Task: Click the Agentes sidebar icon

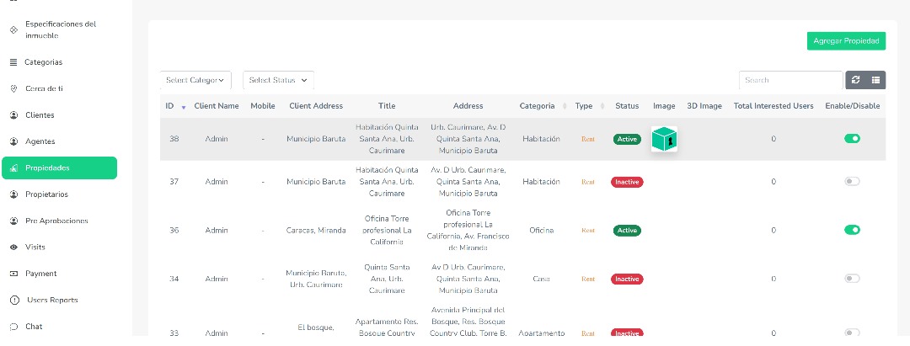Action: coord(13,141)
